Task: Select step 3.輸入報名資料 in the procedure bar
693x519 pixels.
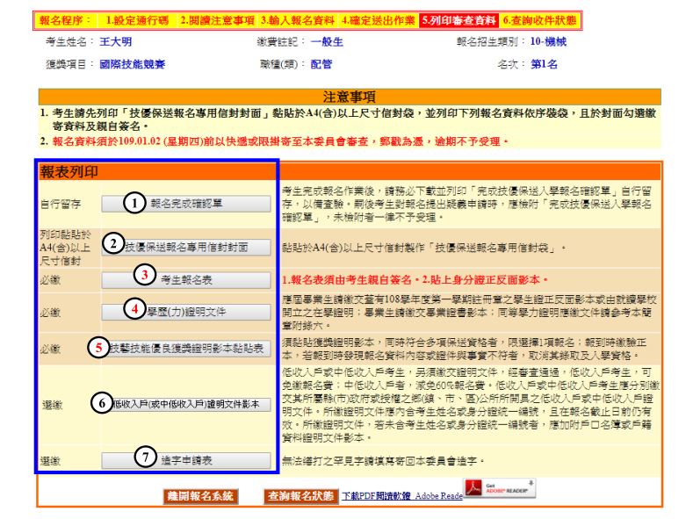Action: point(297,20)
